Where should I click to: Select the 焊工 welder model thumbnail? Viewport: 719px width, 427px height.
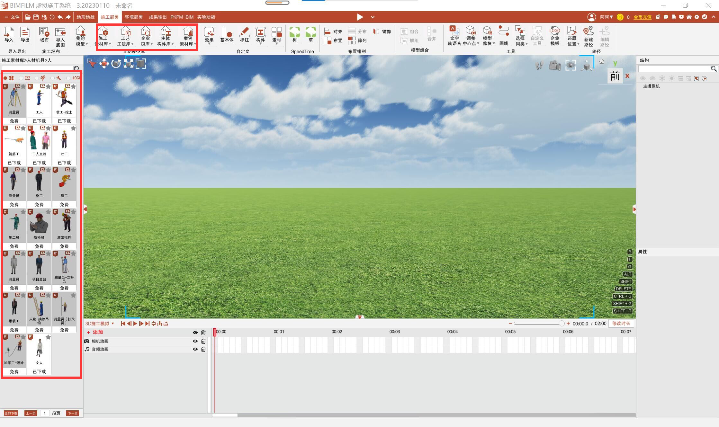(64, 184)
